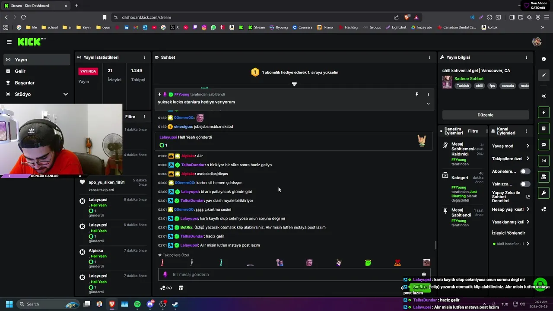The height and width of the screenshot is (311, 553).
Task: Open the Yayın bilgisi panel options menu
Action: pos(526,57)
